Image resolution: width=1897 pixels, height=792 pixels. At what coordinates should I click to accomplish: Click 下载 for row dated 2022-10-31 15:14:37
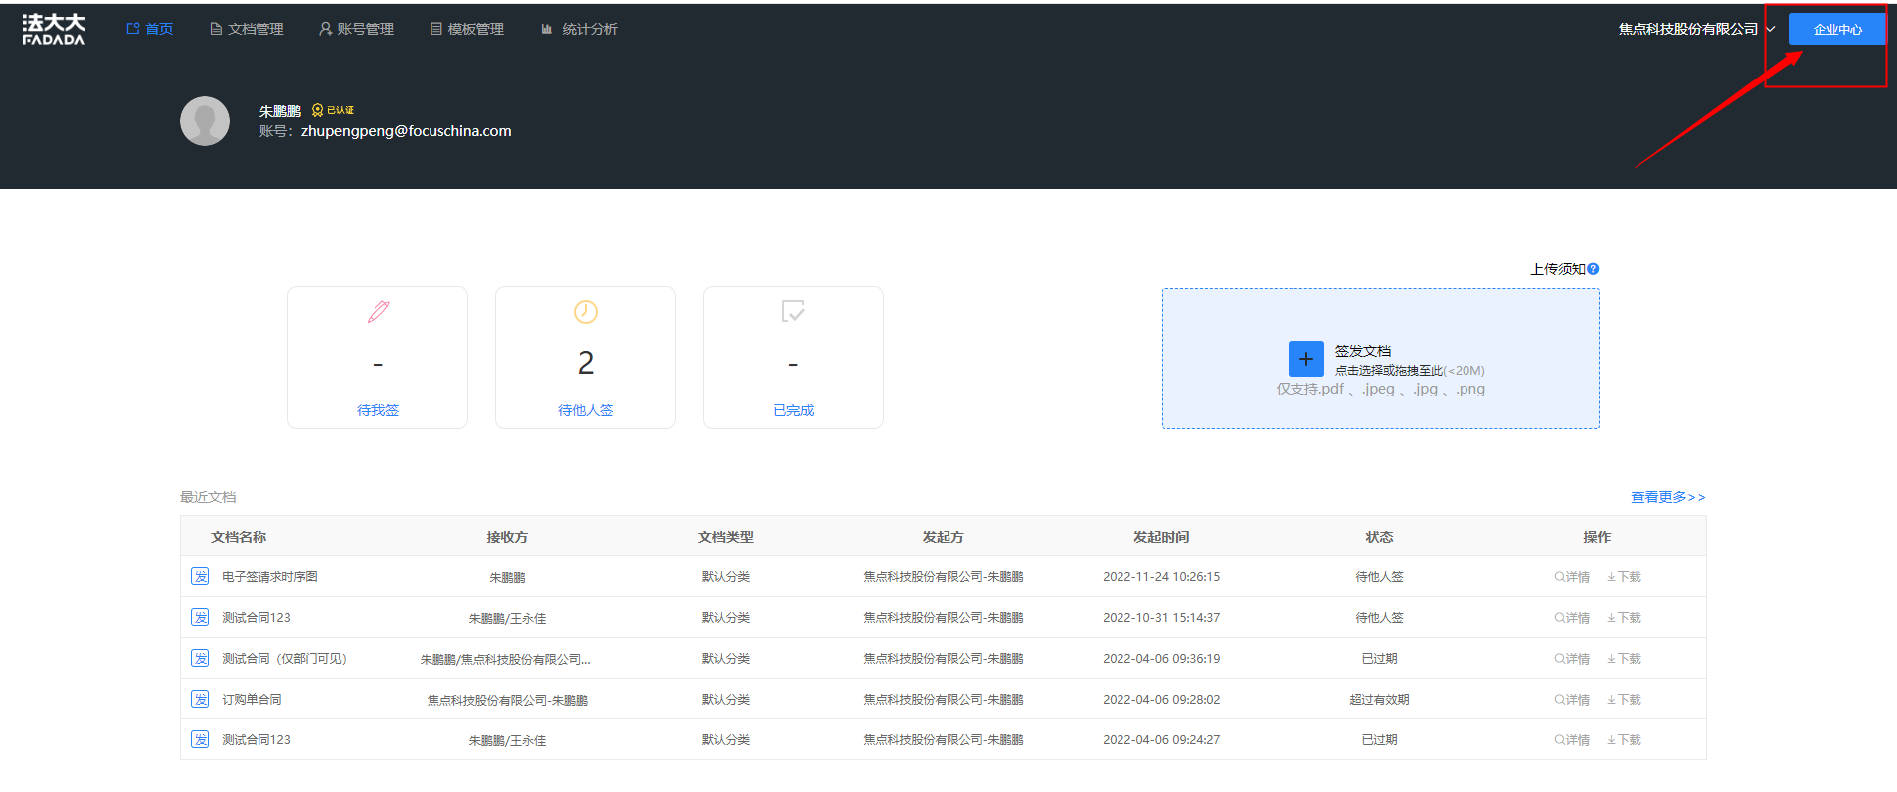1624,618
